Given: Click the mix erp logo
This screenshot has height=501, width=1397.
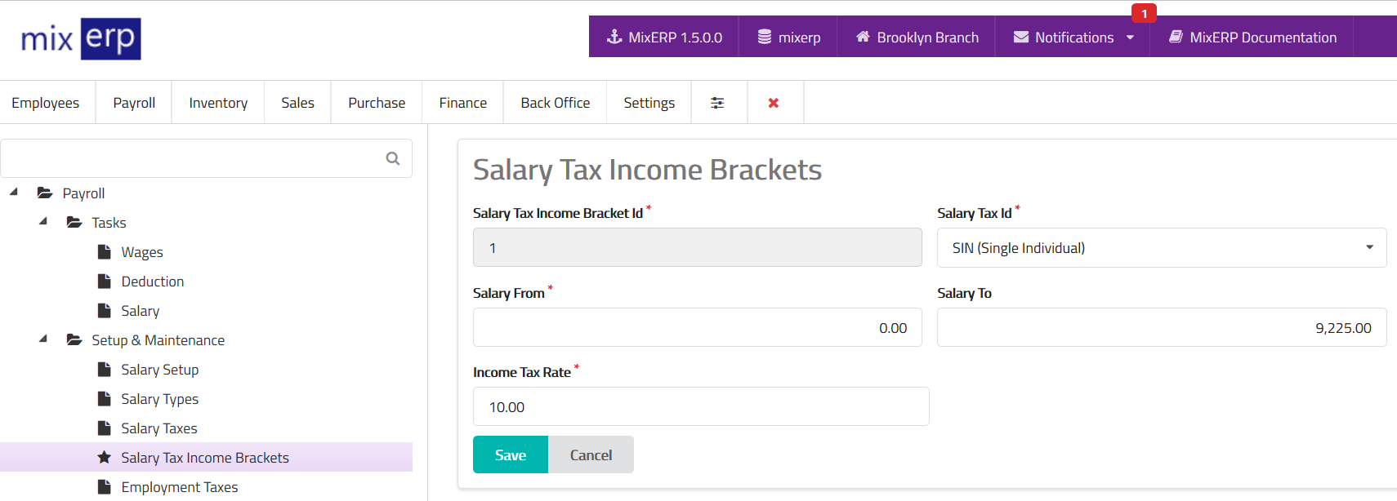Looking at the screenshot, I should (81, 39).
